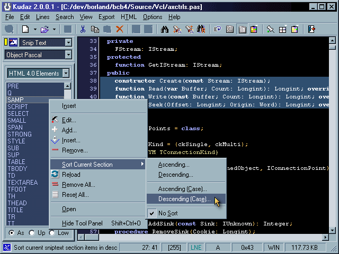
Task: Click the red X Delete icon
Action: (x=120, y=29)
